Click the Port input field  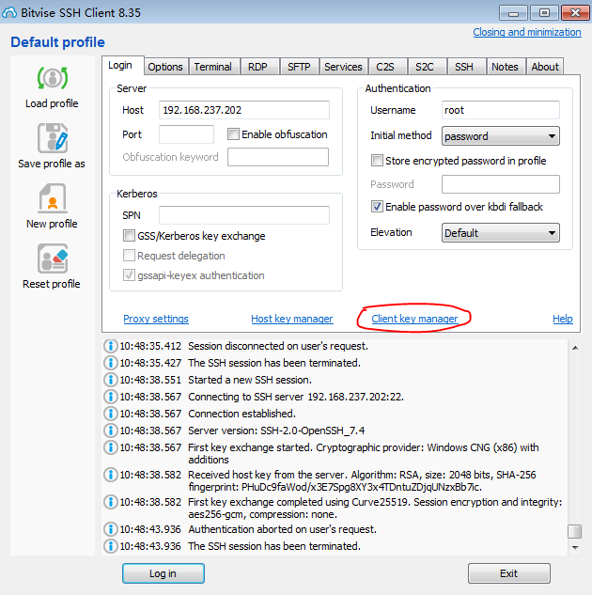tap(186, 134)
